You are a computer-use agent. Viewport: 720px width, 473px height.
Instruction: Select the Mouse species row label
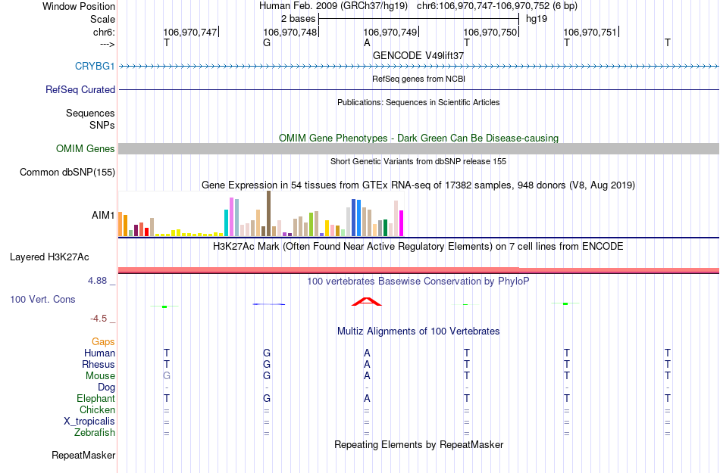100,376
